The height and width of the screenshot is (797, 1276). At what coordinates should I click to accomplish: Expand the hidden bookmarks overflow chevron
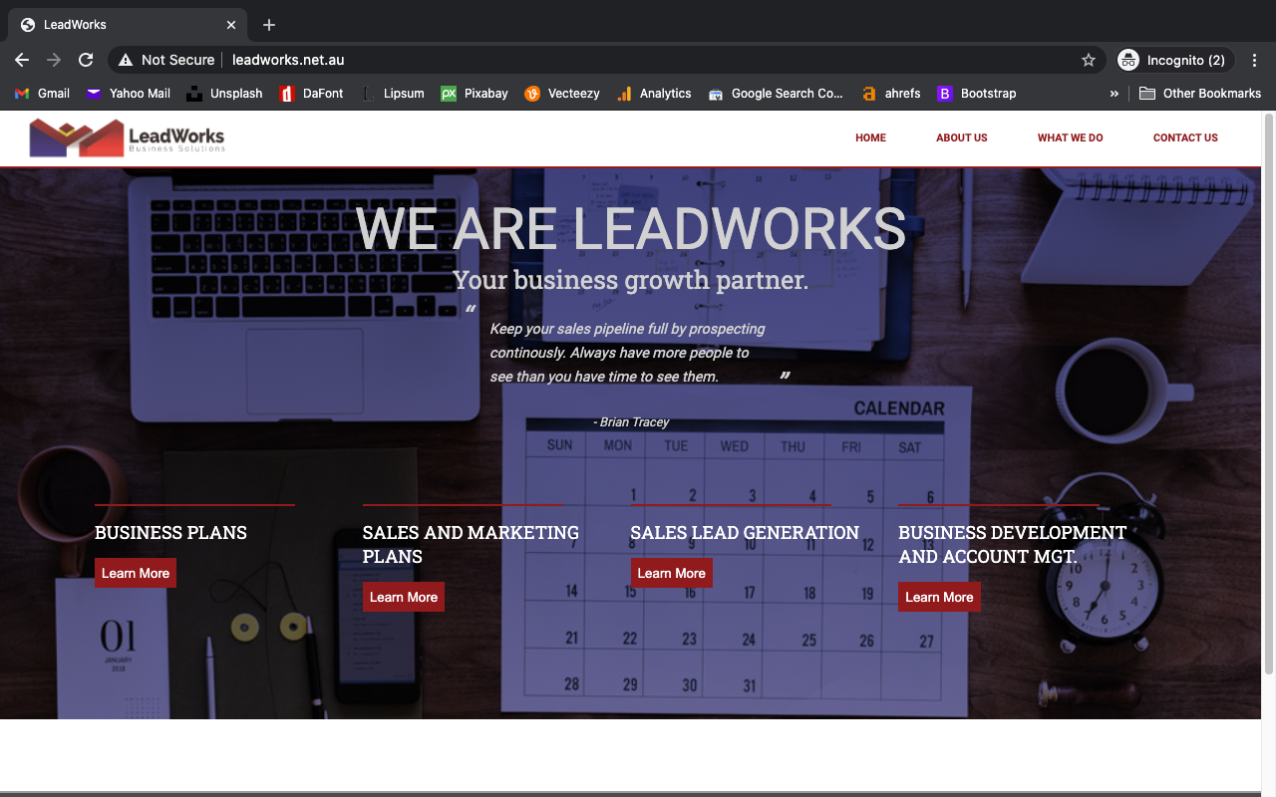[x=1114, y=94]
